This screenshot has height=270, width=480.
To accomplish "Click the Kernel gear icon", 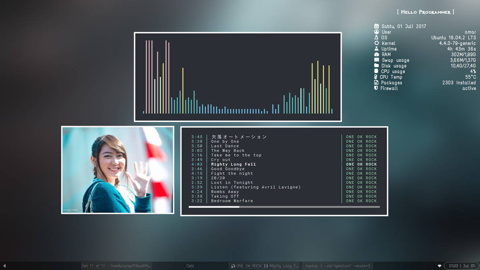I will [x=377, y=43].
